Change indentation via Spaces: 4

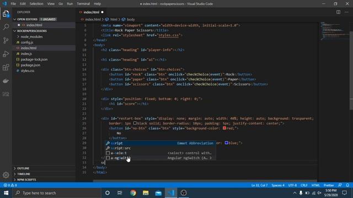[x=278, y=185]
